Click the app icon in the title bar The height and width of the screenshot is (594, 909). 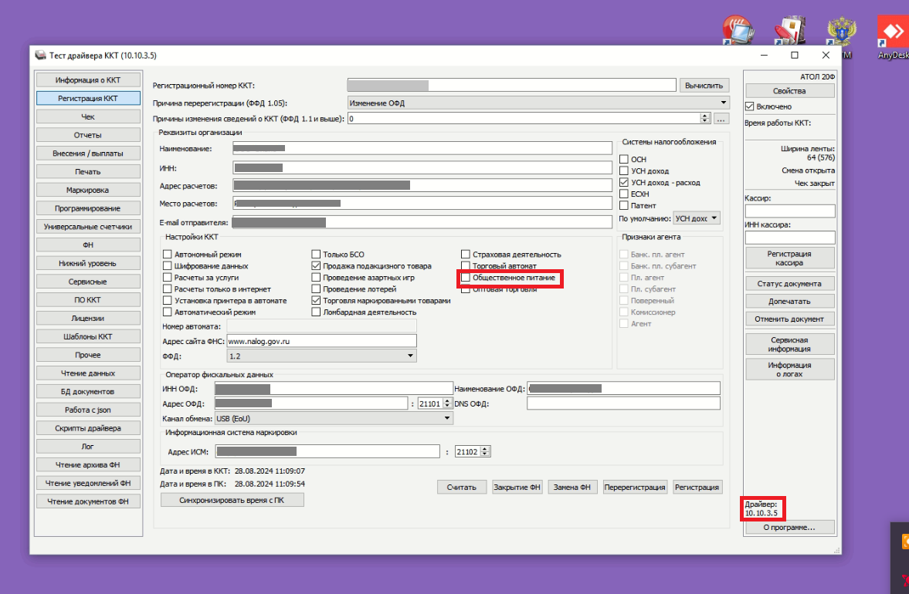point(41,56)
